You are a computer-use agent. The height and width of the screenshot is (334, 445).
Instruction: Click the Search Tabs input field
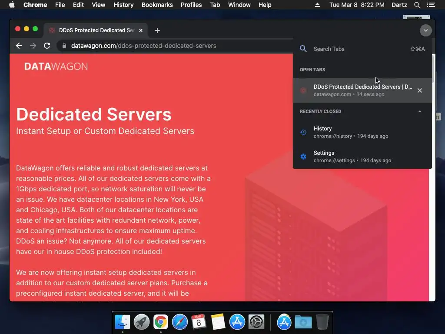(x=362, y=49)
